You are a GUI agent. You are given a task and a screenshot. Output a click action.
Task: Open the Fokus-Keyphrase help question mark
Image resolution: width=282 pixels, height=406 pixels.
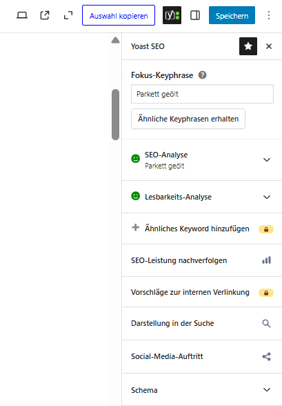click(203, 75)
